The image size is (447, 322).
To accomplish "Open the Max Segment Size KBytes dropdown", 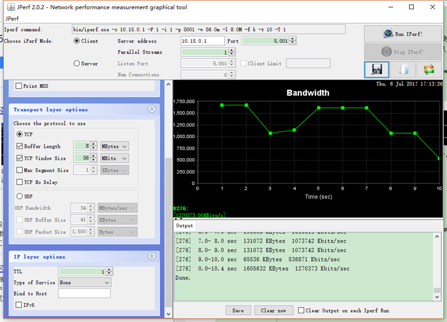I will [114, 170].
